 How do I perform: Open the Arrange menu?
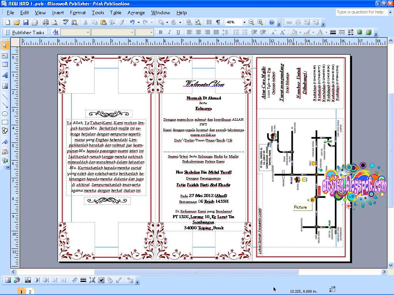click(136, 13)
